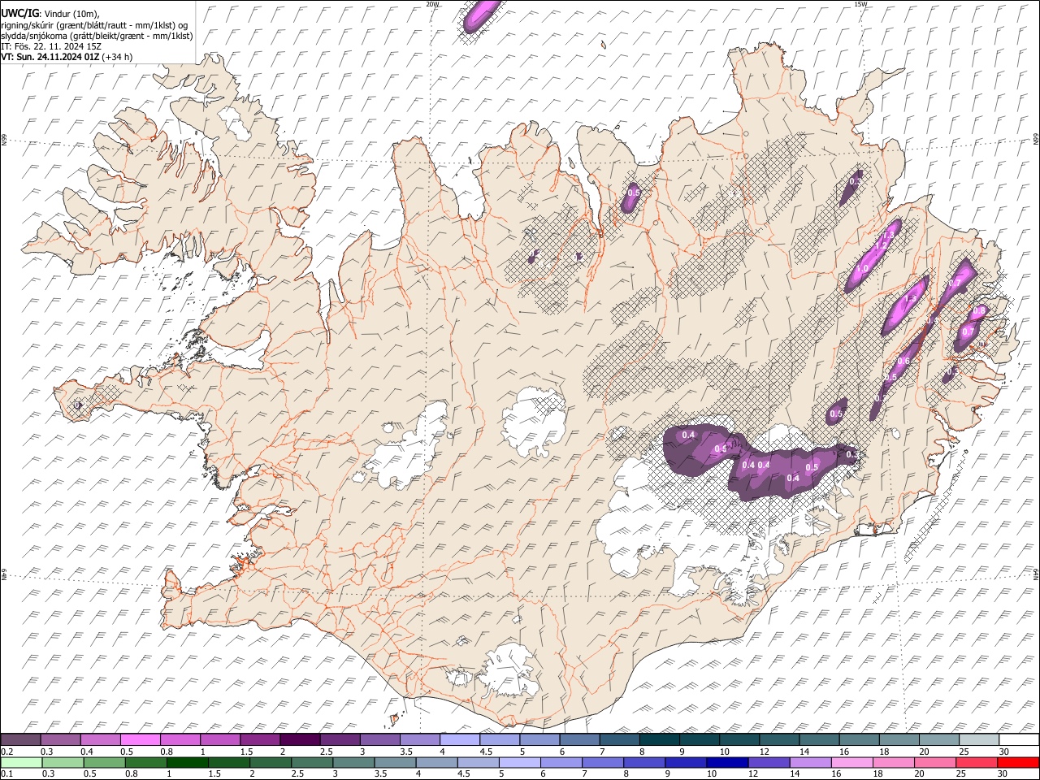
Task: Click the 0.6 snowfall value on the map
Action: click(903, 361)
